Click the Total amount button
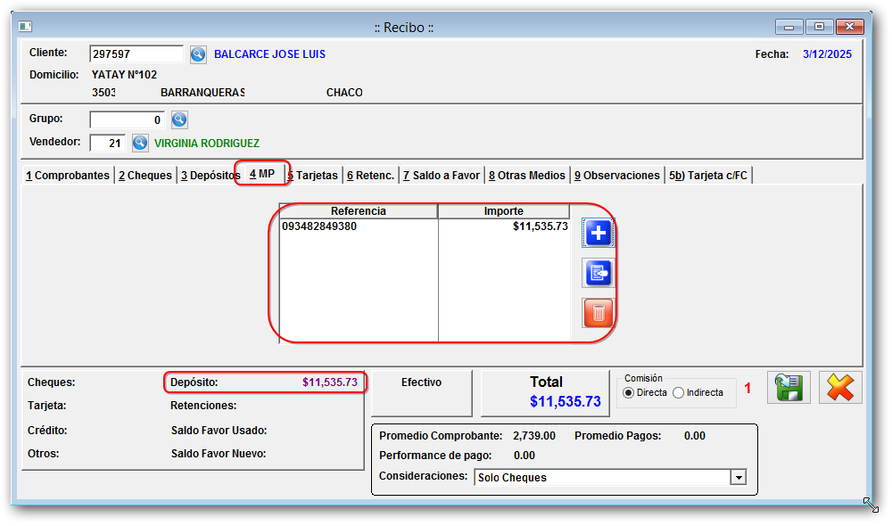Viewport: 892px width, 526px height. pos(547,393)
